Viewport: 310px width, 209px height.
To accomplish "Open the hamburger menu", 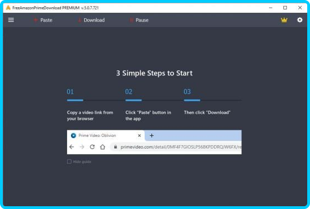I will coord(11,20).
